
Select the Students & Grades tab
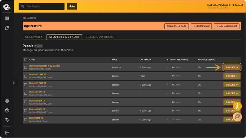point(64,37)
